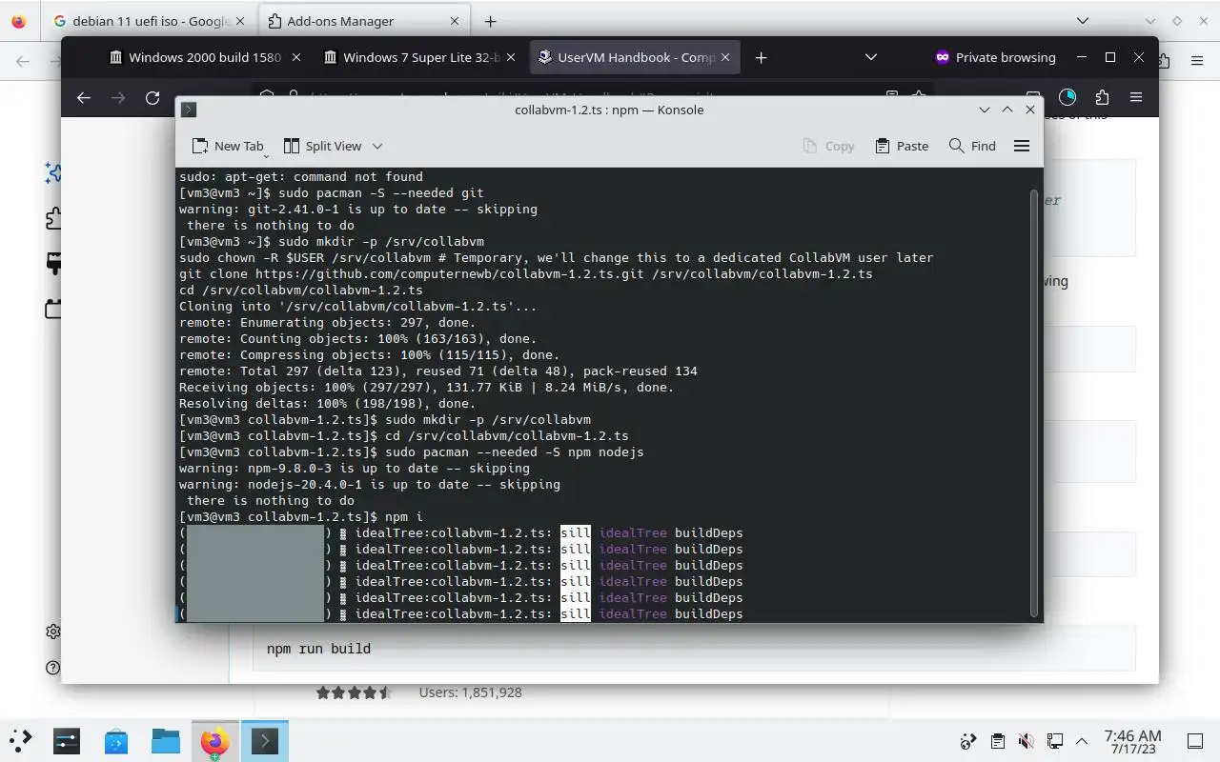Close the debian 11 uefi iso tab
This screenshot has height=762, width=1220.
point(239,21)
